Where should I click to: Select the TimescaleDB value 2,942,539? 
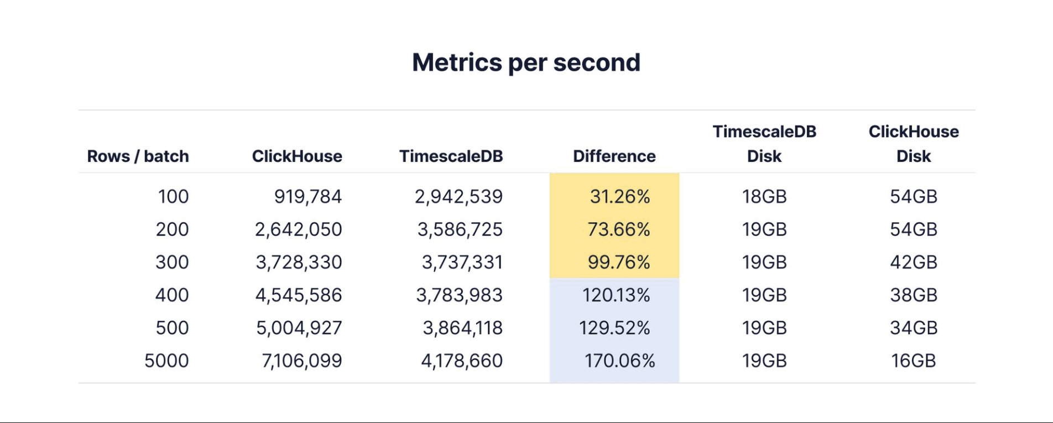pos(458,196)
